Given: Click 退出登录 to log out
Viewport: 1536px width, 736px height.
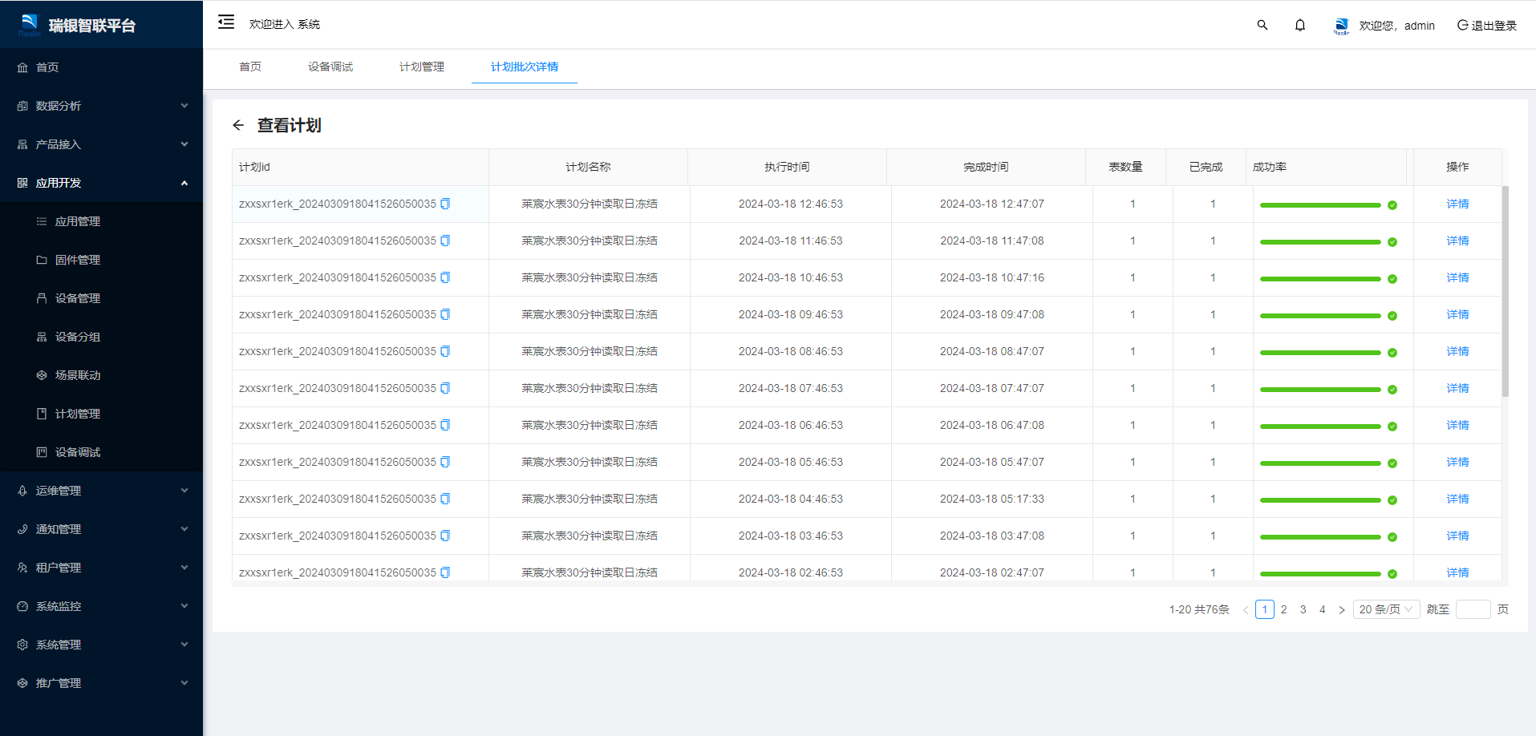Looking at the screenshot, I should click(x=1487, y=26).
